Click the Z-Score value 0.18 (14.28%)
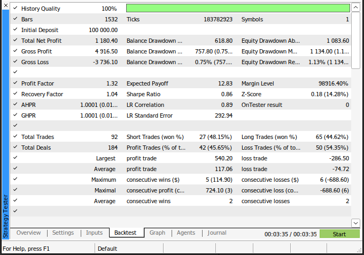The height and width of the screenshot is (255, 364). [x=330, y=94]
